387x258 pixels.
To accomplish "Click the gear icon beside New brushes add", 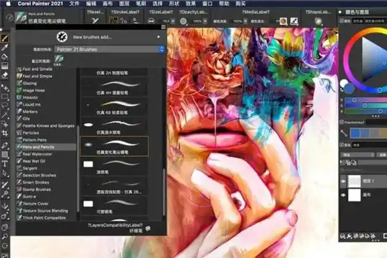I will click(62, 37).
